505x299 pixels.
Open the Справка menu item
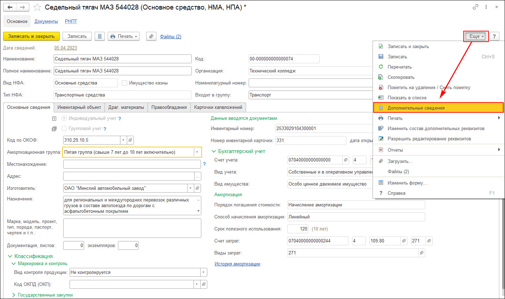438,193
